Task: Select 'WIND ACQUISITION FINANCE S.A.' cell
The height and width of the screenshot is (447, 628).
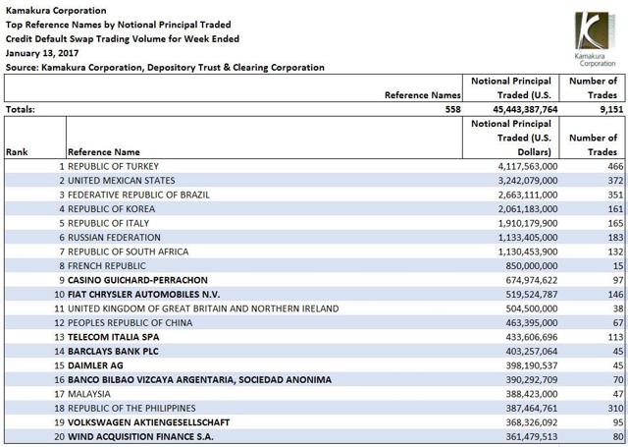Action: click(x=140, y=436)
